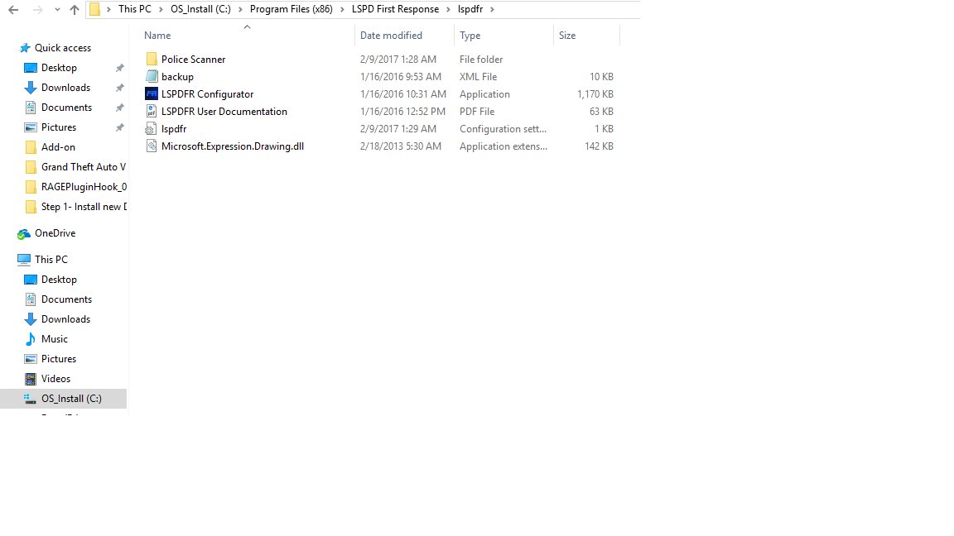This screenshot has height=536, width=954.
Task: Select the Microsoft.Expression.Drawing.dll file icon
Action: tap(152, 146)
